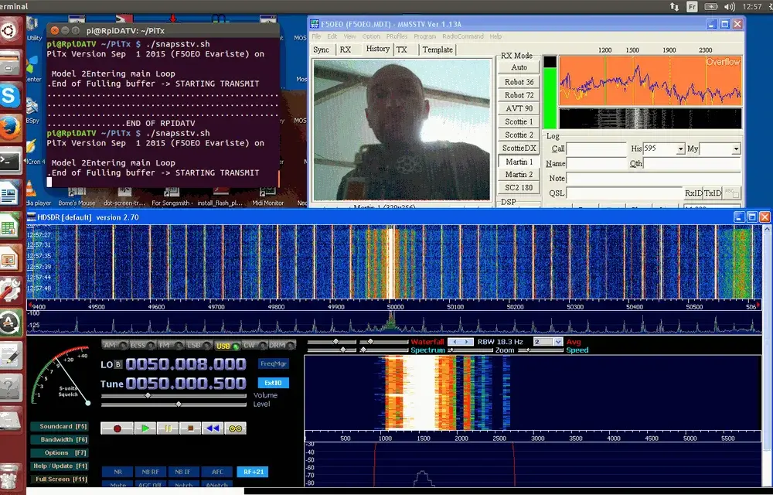Toggle AFC in HDSDR
This screenshot has width=773, height=495.
(217, 472)
